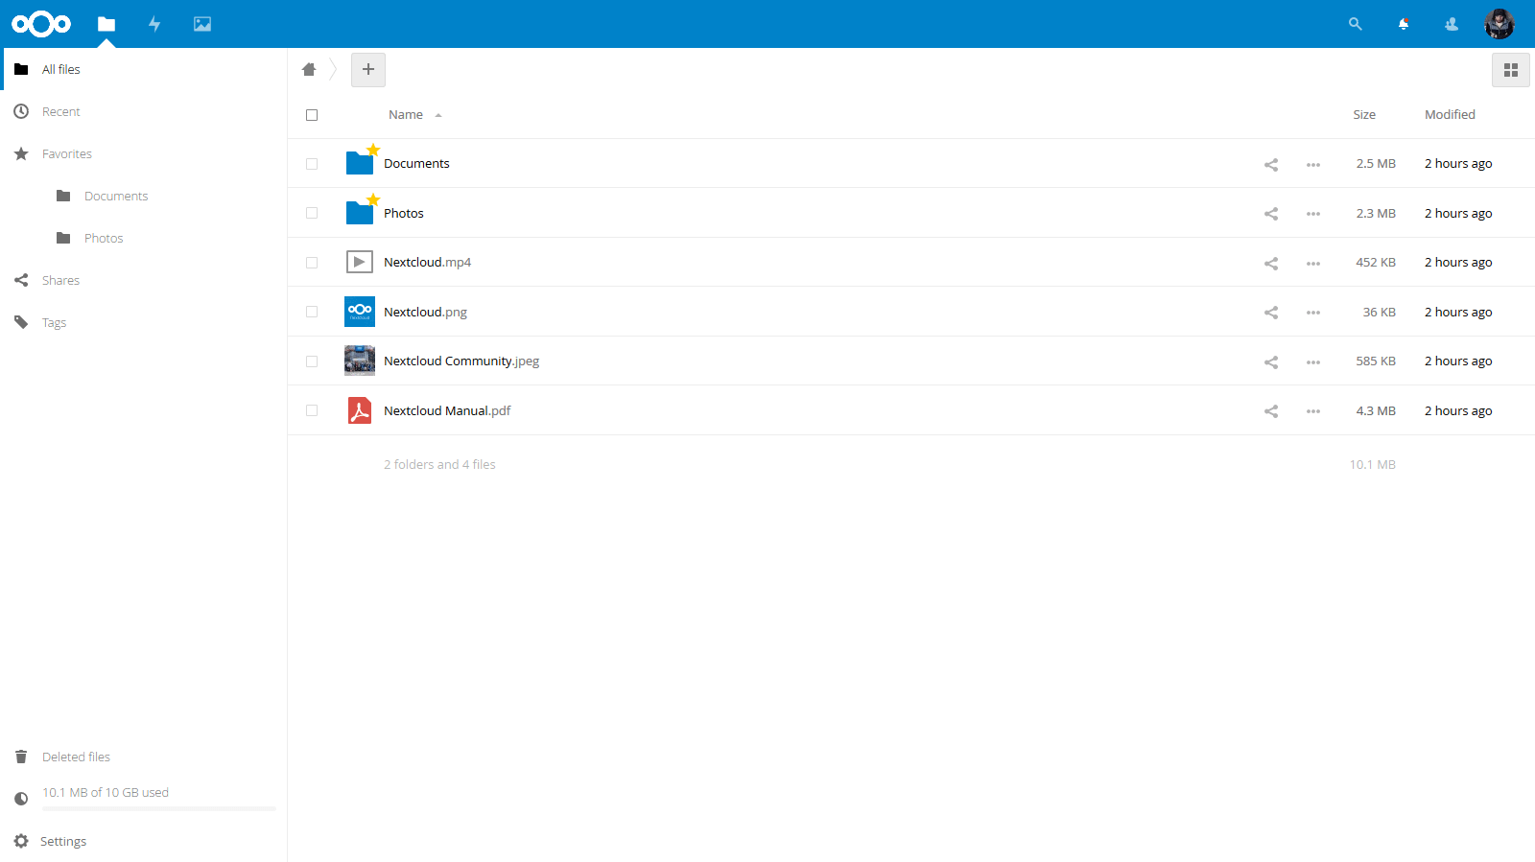Check the Photos folder checkbox
Viewport: 1535px width, 862px height.
[x=312, y=213]
